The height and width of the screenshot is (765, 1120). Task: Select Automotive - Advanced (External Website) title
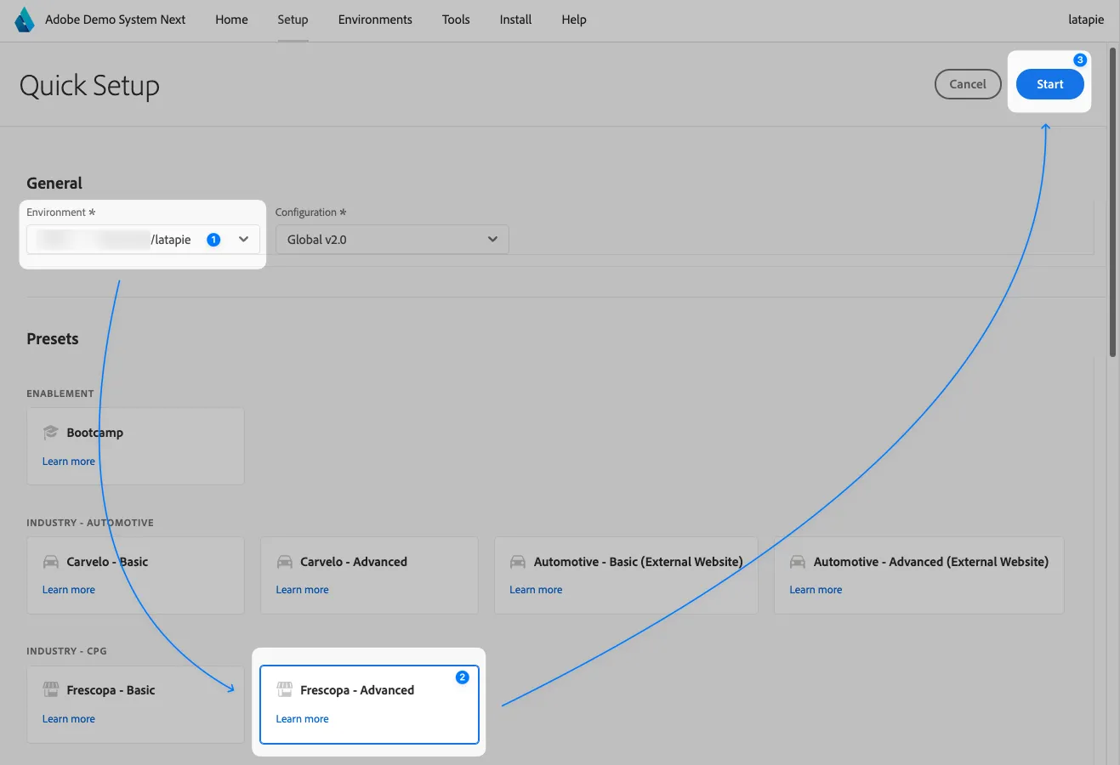coord(931,562)
